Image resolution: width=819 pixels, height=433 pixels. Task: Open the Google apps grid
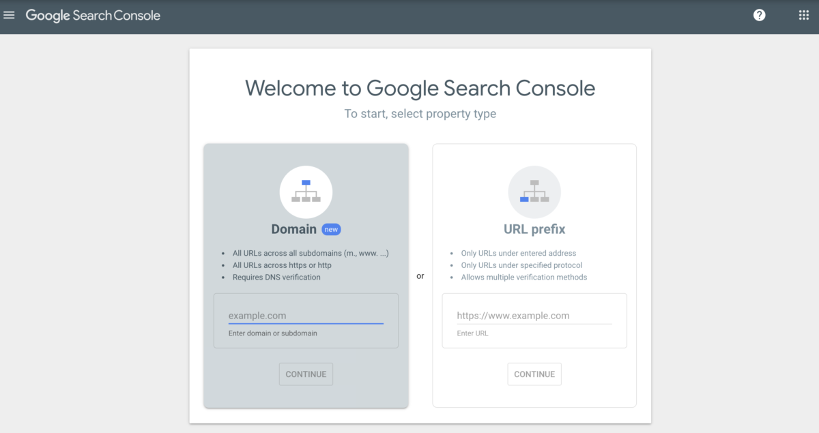(803, 15)
